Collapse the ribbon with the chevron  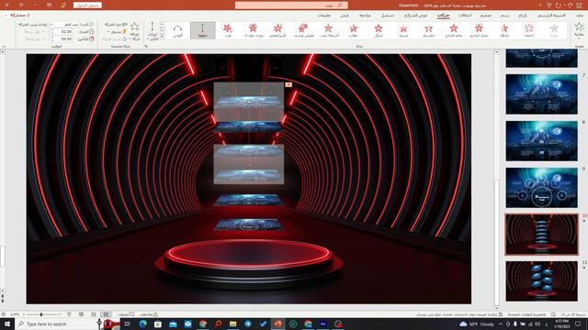point(4,46)
